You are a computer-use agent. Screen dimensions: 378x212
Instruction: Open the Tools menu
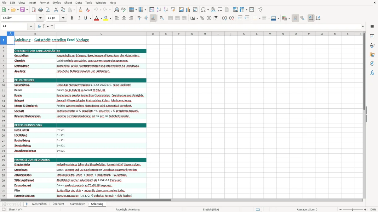(89, 3)
